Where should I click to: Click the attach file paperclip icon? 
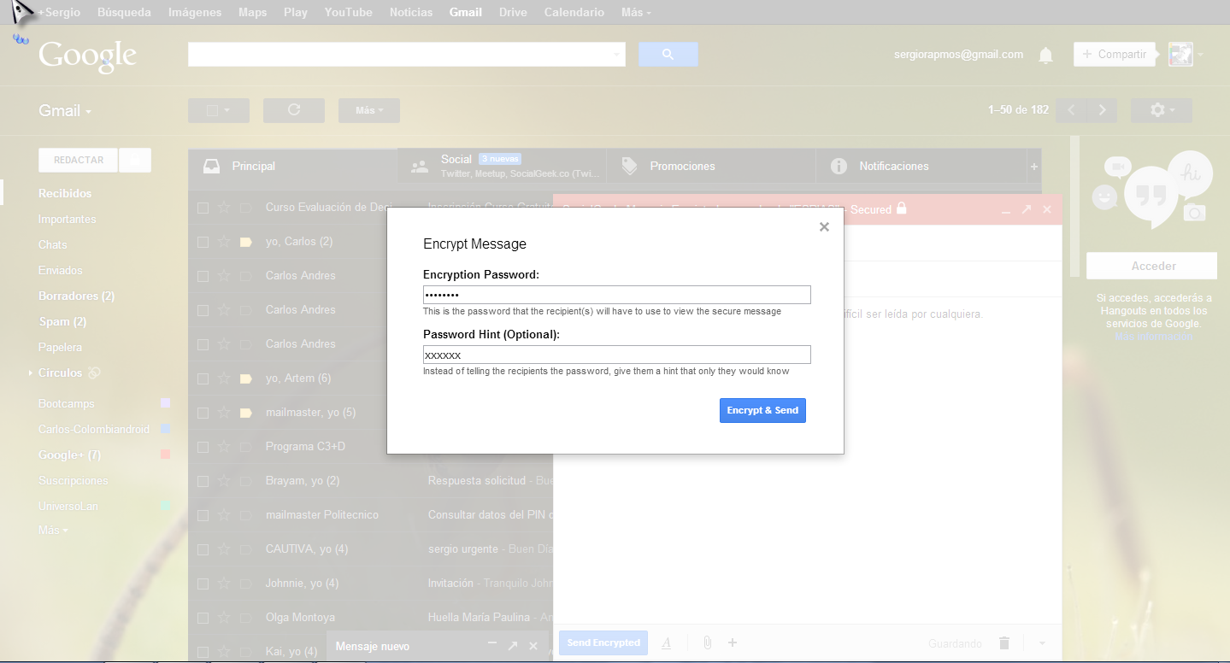707,643
